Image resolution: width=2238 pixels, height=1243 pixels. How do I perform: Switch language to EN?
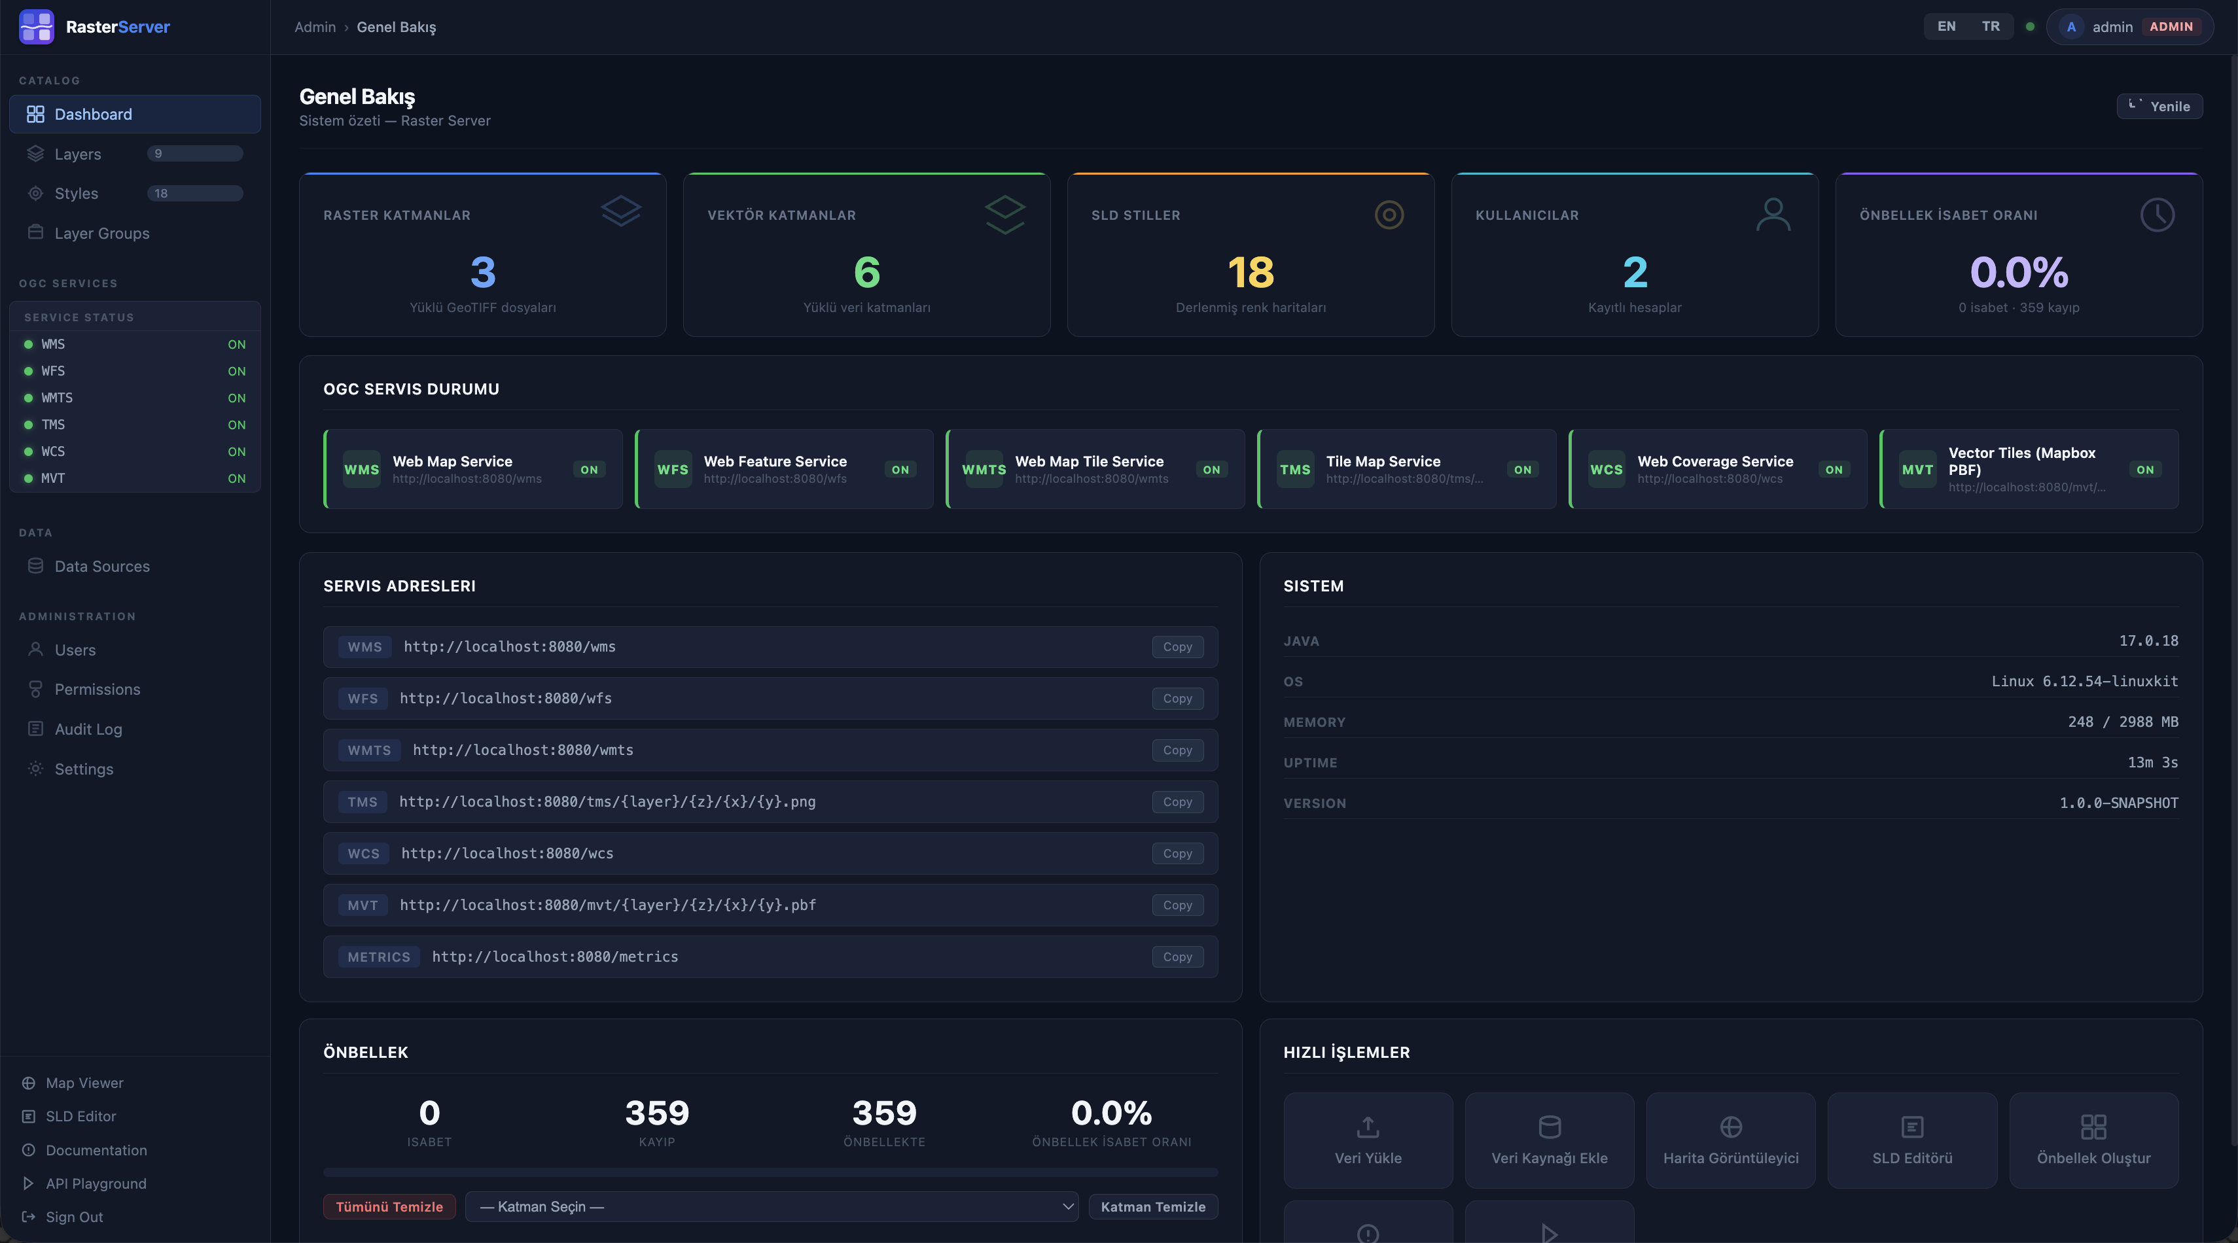1946,26
